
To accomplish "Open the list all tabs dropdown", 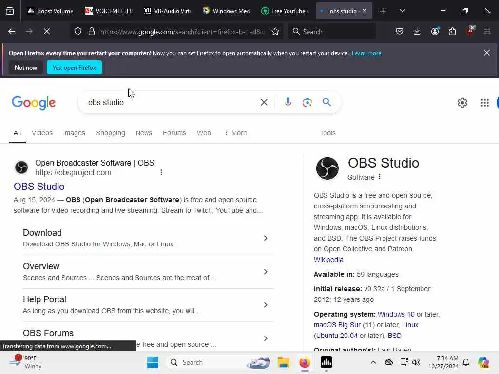I will point(402,11).
